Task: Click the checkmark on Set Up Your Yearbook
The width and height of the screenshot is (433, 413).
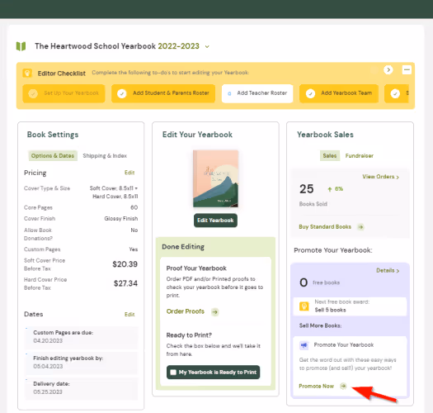Action: click(x=33, y=93)
